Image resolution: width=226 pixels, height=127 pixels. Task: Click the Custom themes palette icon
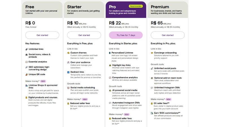click(68, 53)
